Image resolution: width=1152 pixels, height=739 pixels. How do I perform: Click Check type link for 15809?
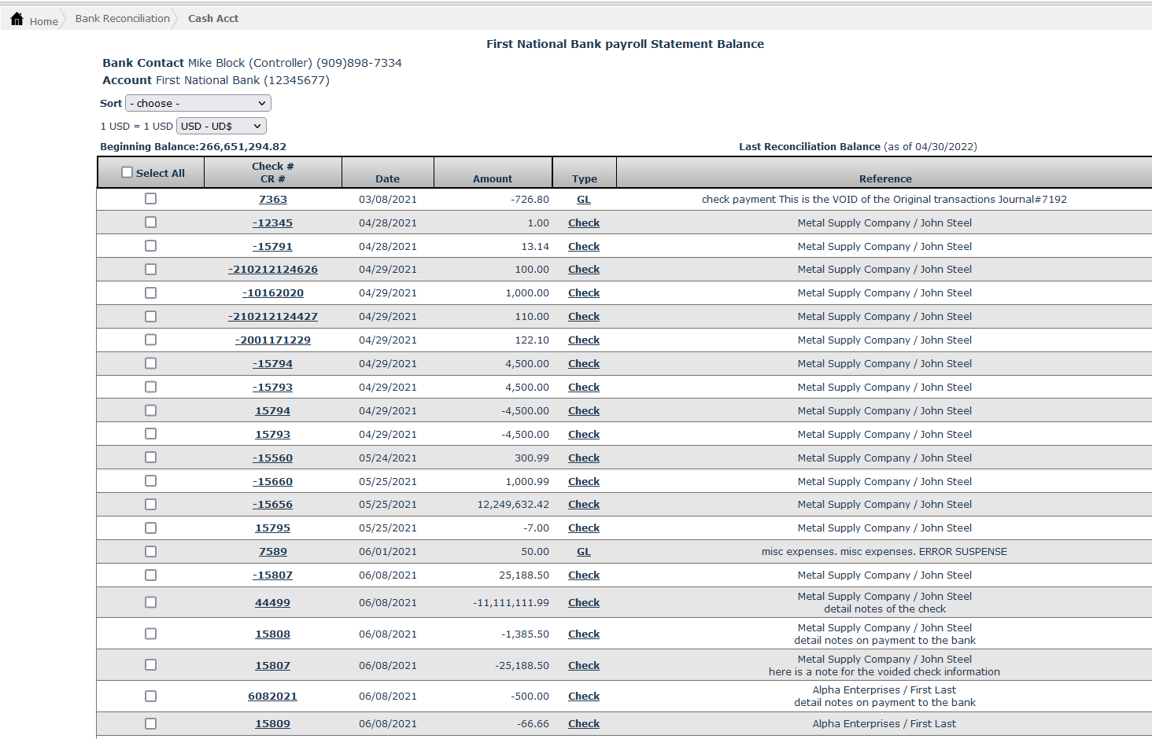coord(583,724)
